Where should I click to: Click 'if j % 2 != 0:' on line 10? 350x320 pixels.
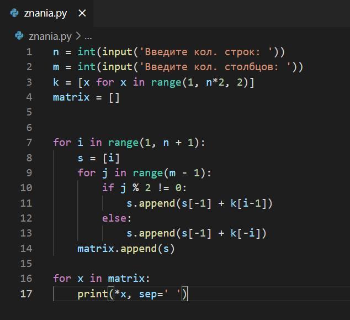144,188
